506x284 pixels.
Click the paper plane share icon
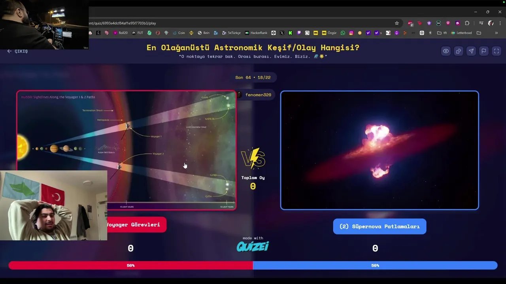coord(471,51)
